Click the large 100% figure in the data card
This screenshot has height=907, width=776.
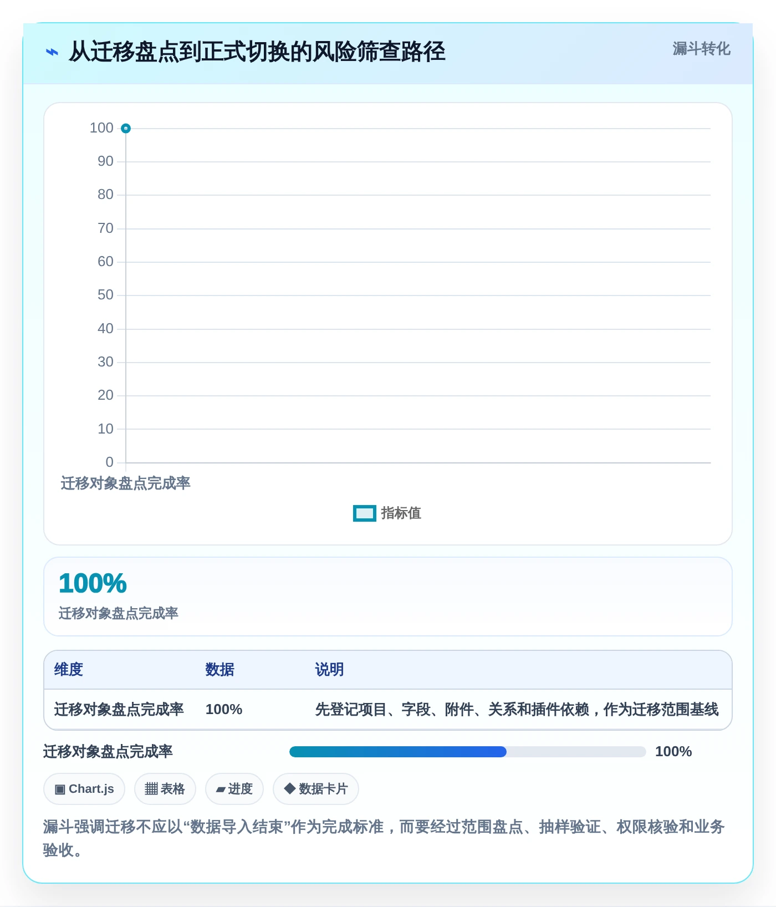[x=93, y=583]
